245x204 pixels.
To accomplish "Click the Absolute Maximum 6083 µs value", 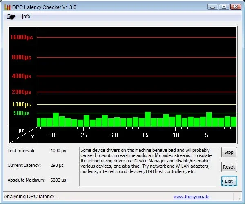I will pyautogui.click(x=58, y=180).
